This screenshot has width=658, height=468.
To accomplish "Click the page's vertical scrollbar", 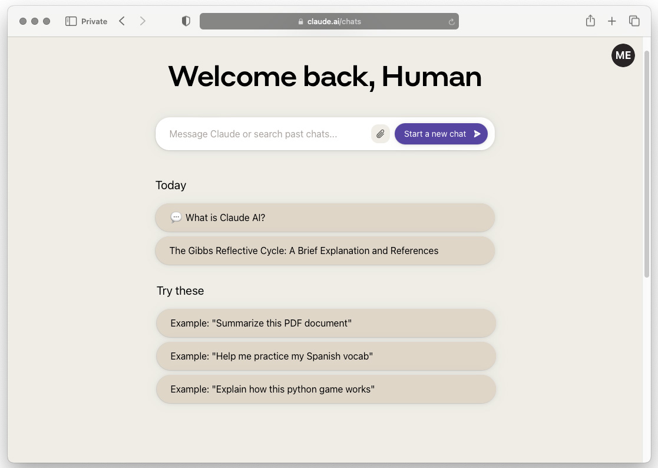I will 647,159.
